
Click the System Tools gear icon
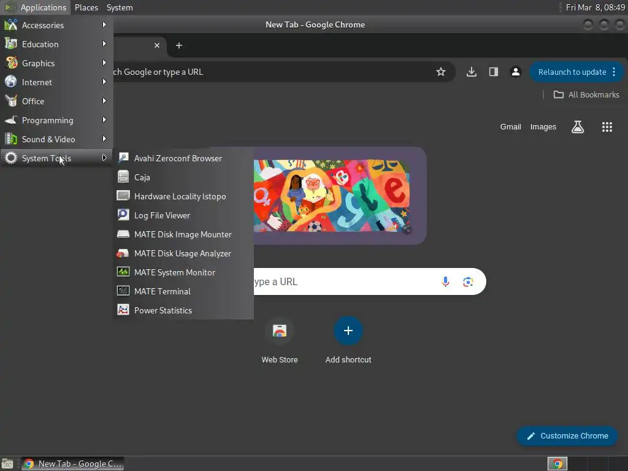coord(11,158)
